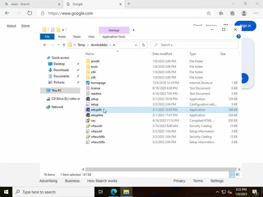Expand the customize quick access toolbar dropdown
The height and width of the screenshot is (197, 263).
click(x=63, y=30)
